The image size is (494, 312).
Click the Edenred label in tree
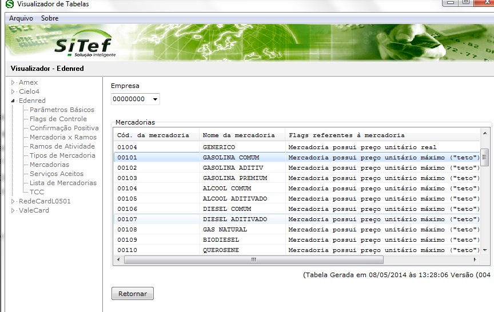pyautogui.click(x=32, y=101)
